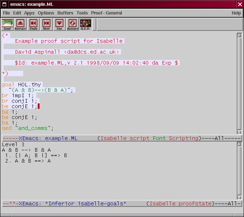
Task: Click the script pane scrollbar down arrow
Action: tap(239, 132)
